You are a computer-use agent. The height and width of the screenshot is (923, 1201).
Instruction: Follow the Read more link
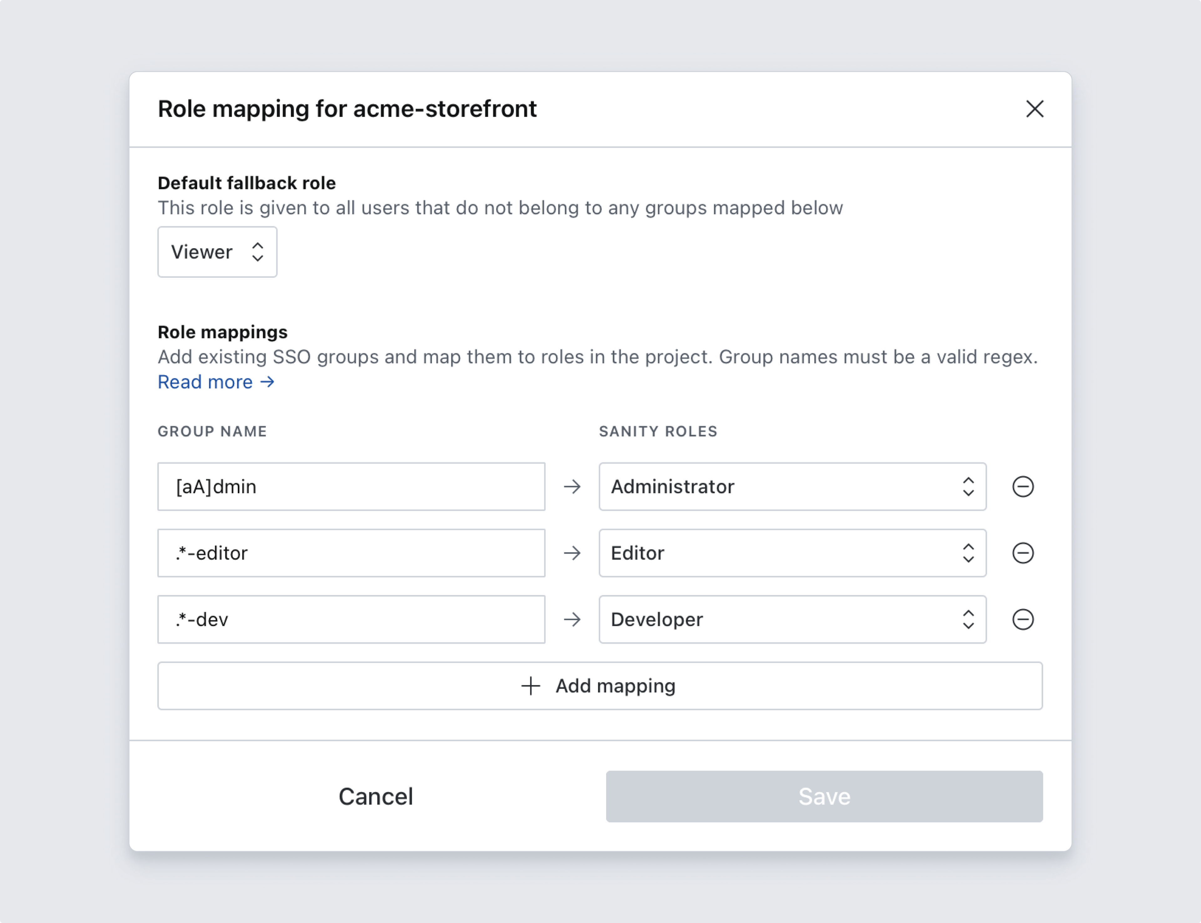click(215, 382)
